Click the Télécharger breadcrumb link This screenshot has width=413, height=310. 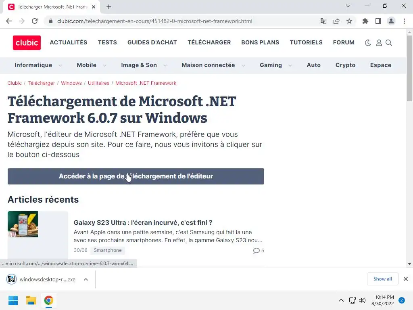(42, 83)
